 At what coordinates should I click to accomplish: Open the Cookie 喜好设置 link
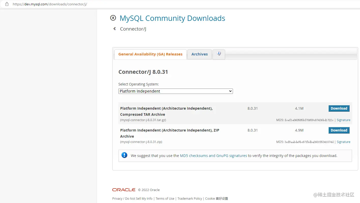pos(217,199)
